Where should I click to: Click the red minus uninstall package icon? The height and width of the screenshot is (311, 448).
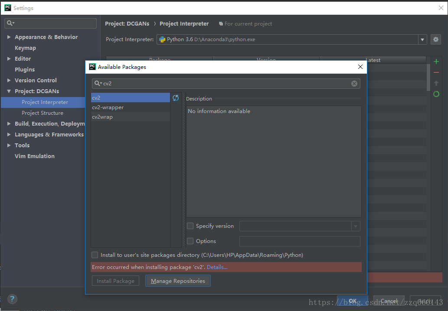point(436,72)
